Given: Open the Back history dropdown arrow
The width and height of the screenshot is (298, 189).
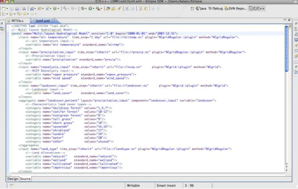Looking at the screenshot, I should click(x=28, y=14).
